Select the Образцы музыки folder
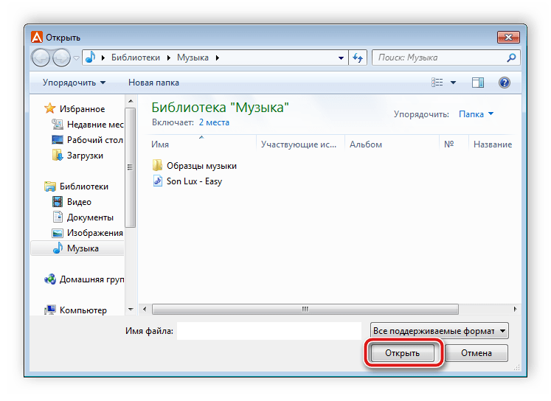 [x=201, y=166]
